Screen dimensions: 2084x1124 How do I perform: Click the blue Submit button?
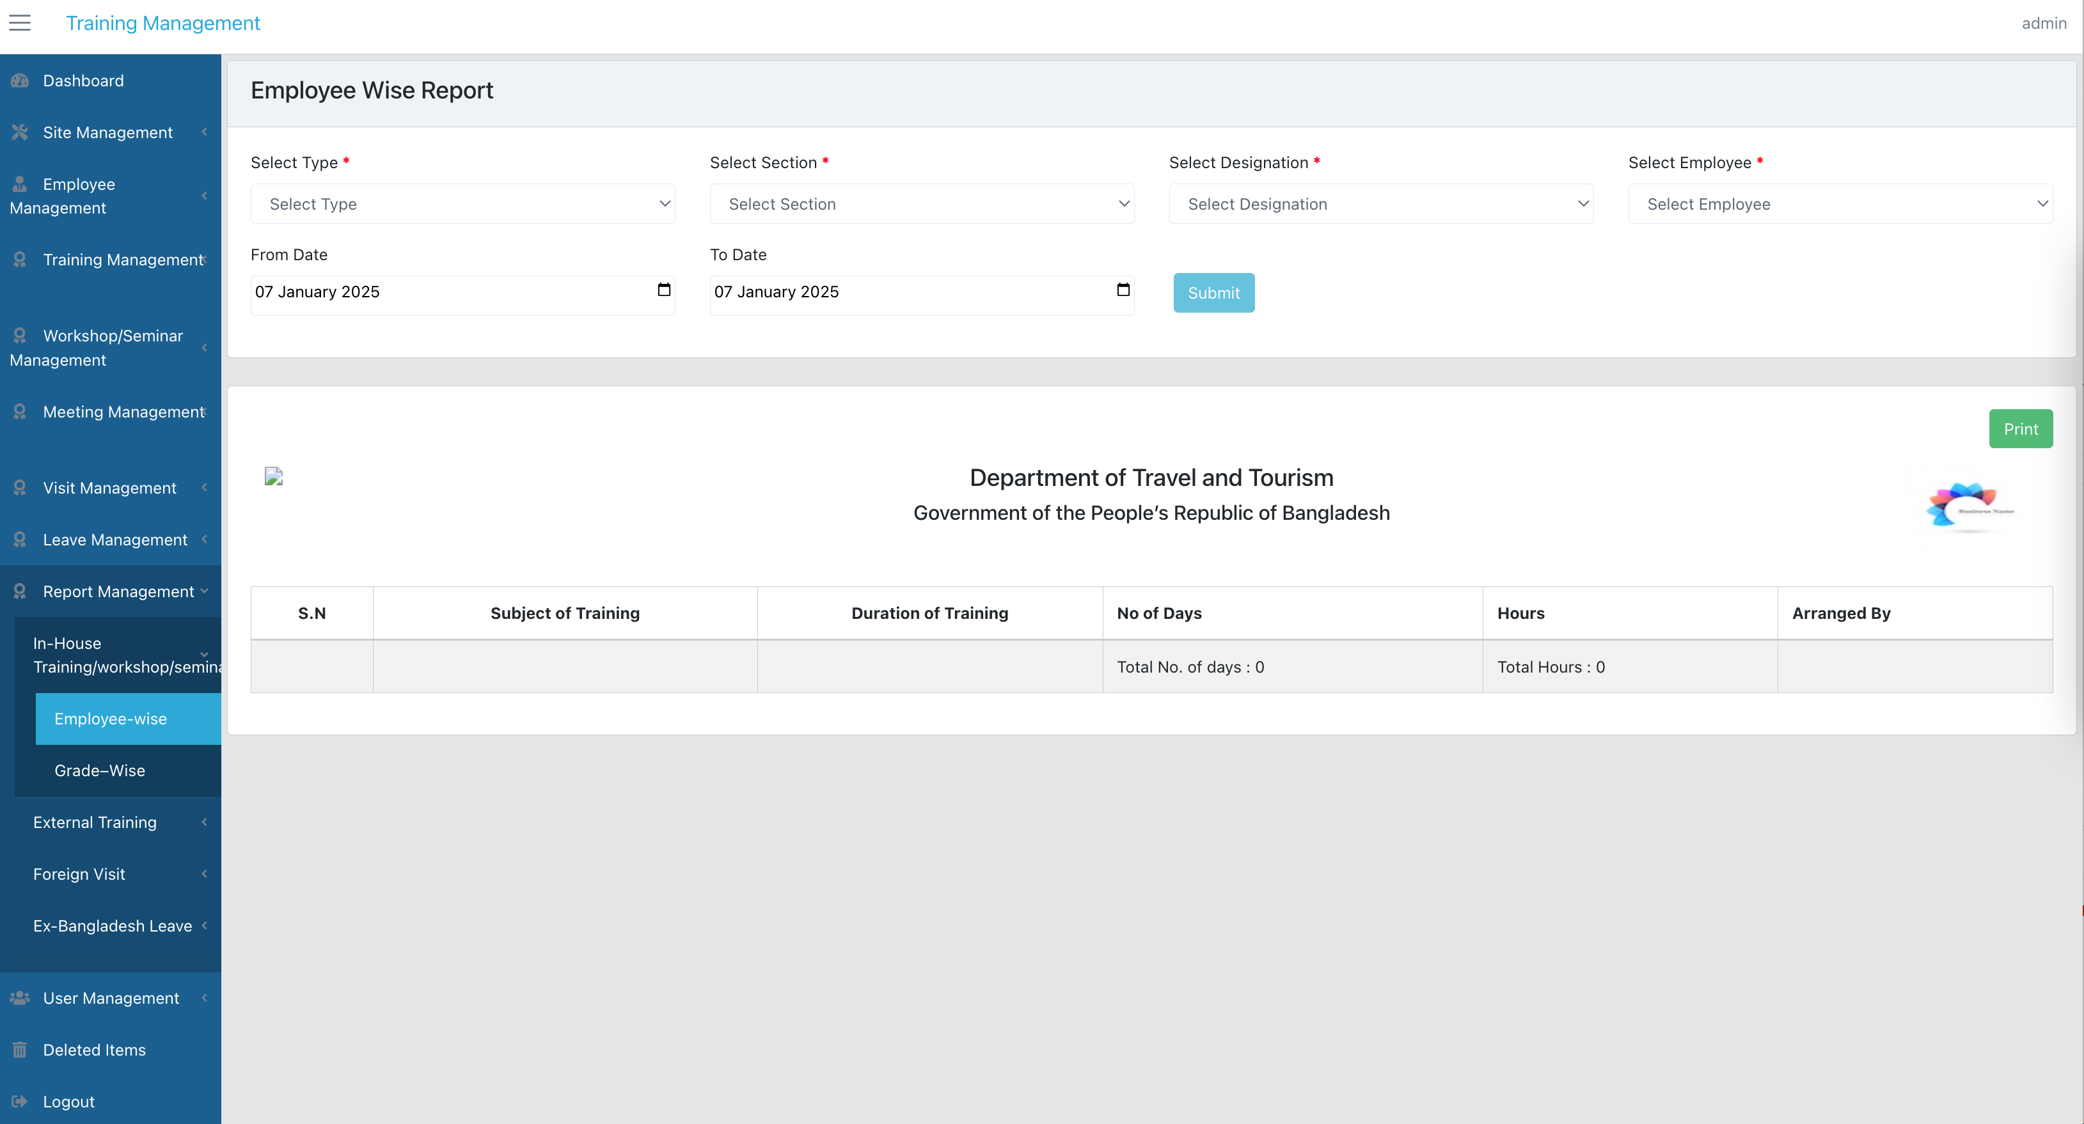point(1213,293)
